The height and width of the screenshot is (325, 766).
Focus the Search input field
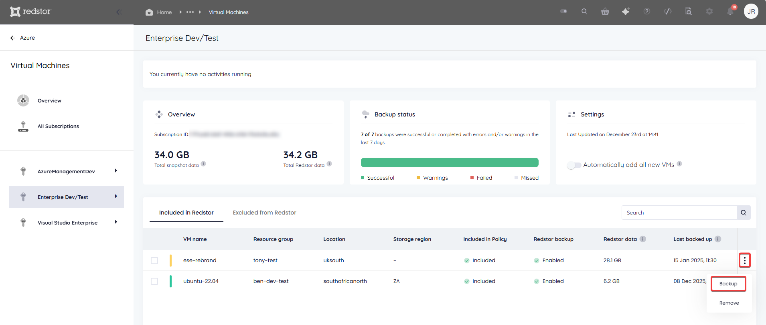coord(679,213)
